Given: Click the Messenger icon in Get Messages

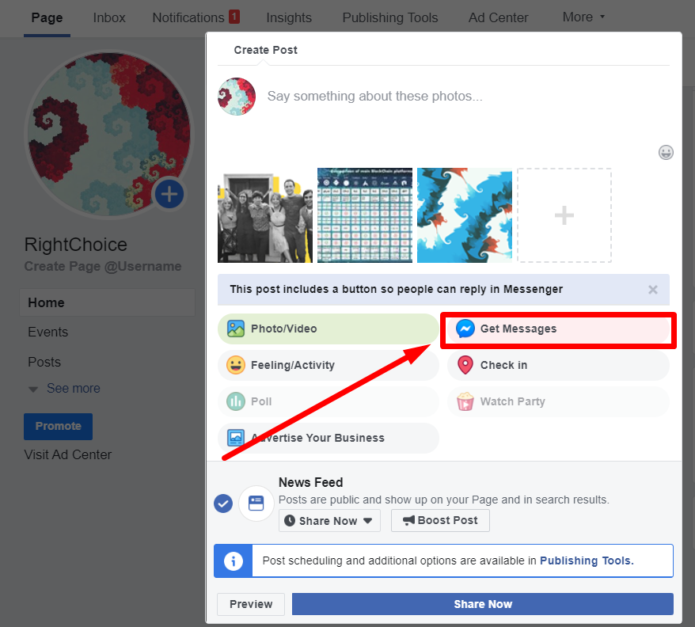Looking at the screenshot, I should pos(465,329).
